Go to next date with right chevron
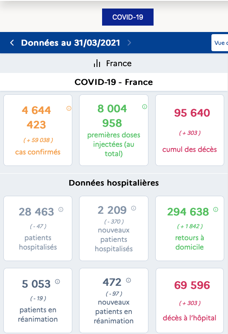 click(129, 43)
